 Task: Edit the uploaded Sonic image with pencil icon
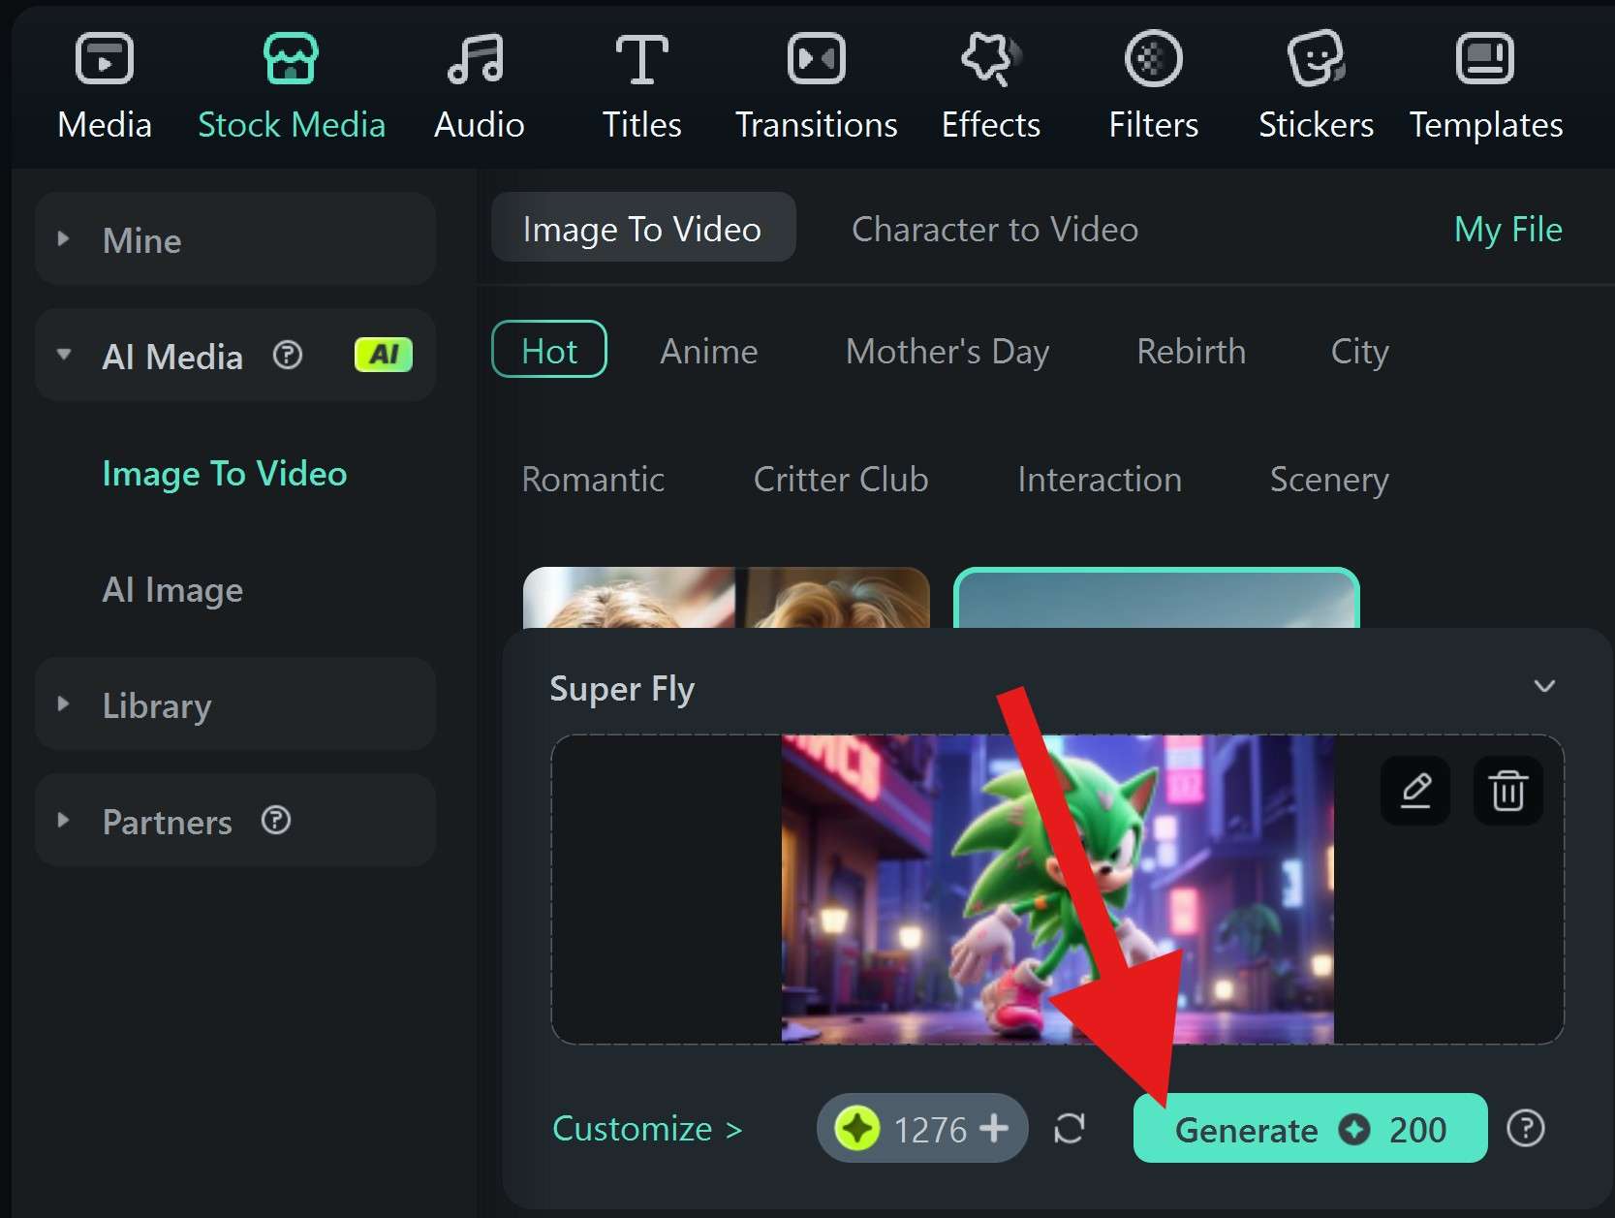click(x=1415, y=791)
